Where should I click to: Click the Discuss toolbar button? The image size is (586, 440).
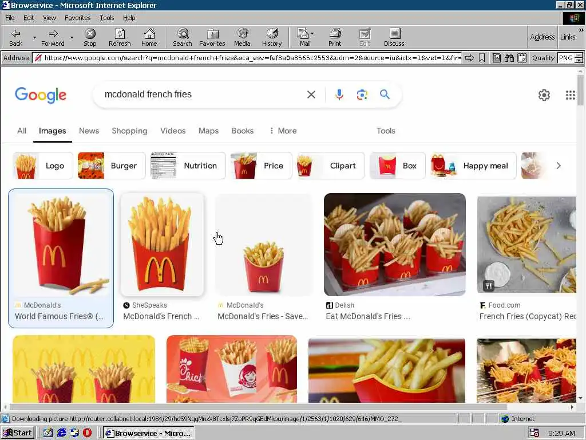(394, 37)
